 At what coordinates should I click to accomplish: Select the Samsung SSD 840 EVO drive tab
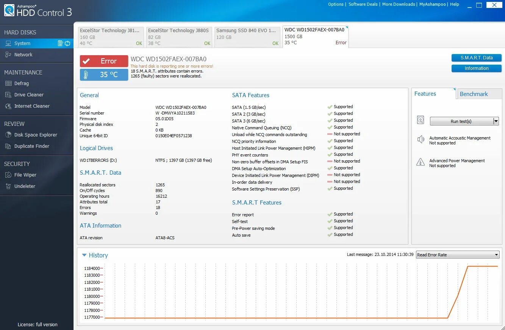(x=247, y=36)
